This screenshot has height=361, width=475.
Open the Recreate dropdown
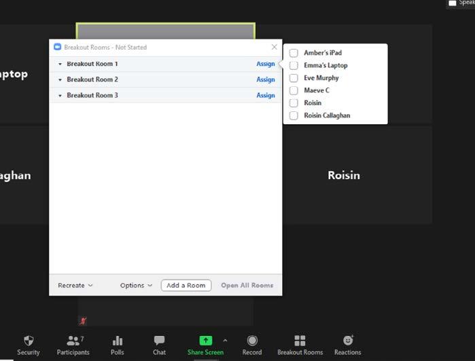pyautogui.click(x=75, y=286)
